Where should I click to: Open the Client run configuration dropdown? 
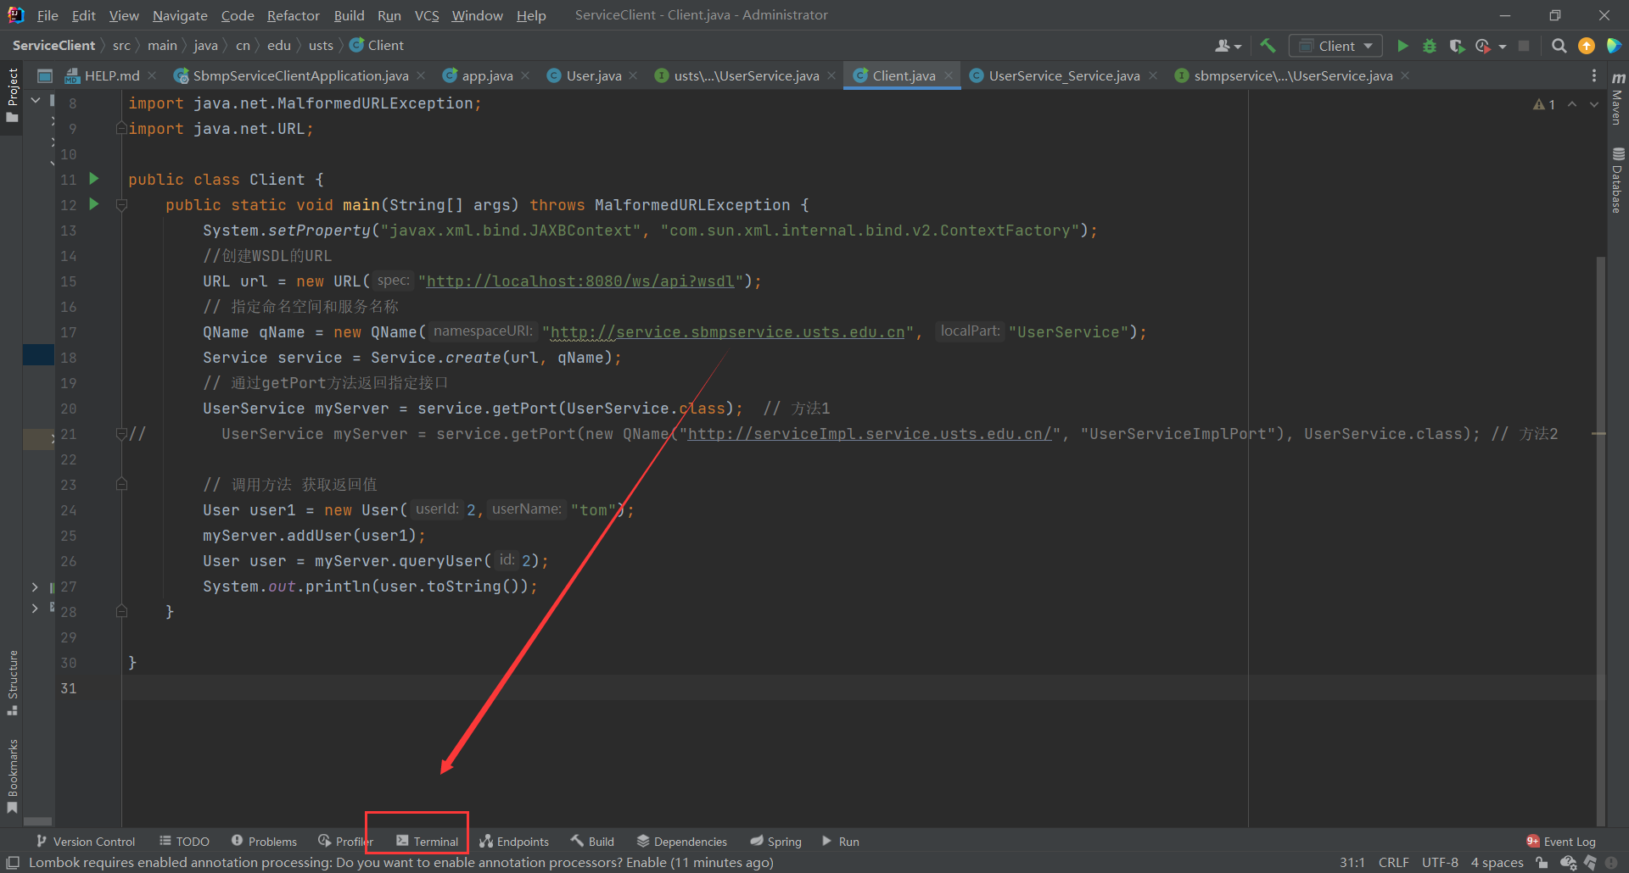pos(1335,46)
